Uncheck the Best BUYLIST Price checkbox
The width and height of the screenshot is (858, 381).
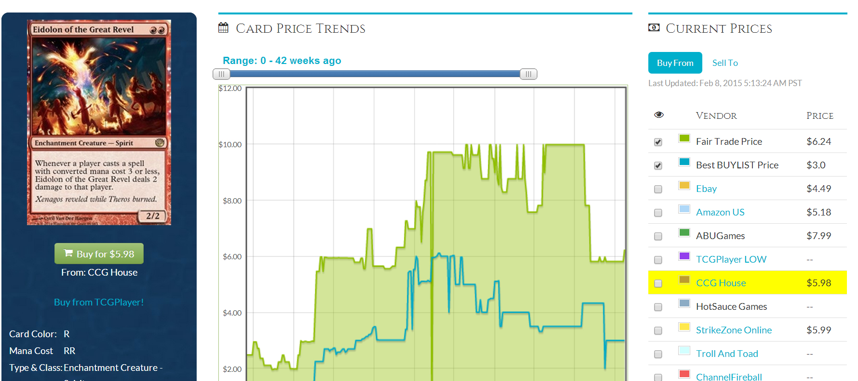pos(658,165)
